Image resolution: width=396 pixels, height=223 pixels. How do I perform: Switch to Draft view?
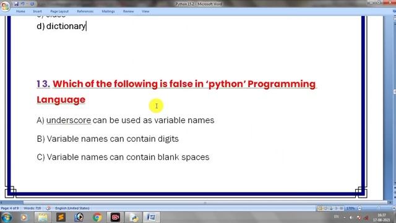coord(342,208)
